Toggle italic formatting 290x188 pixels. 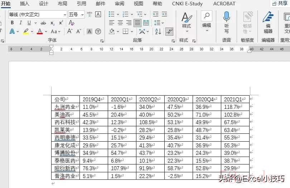point(20,23)
